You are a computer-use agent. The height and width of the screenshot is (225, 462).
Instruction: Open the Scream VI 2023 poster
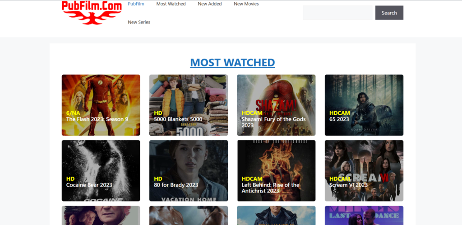pyautogui.click(x=364, y=170)
